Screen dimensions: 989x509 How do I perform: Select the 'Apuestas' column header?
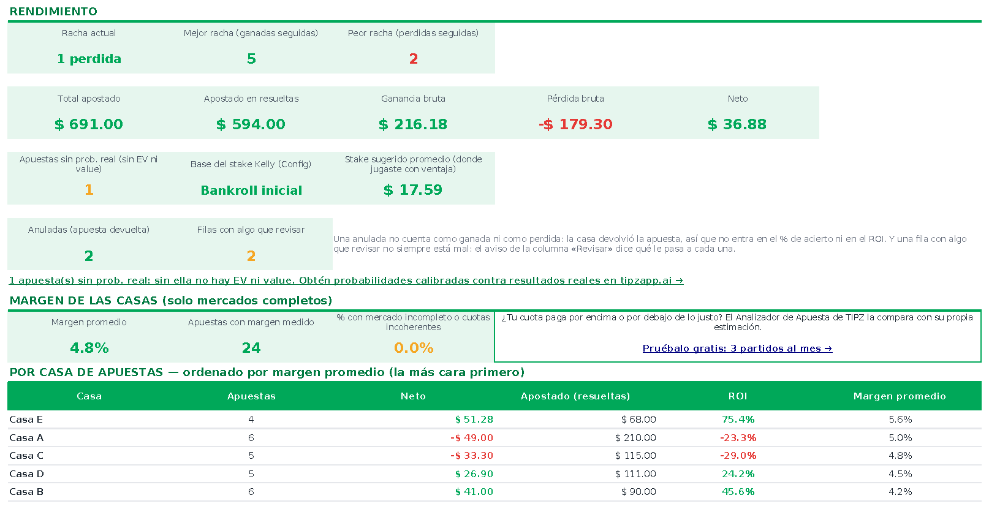point(251,396)
